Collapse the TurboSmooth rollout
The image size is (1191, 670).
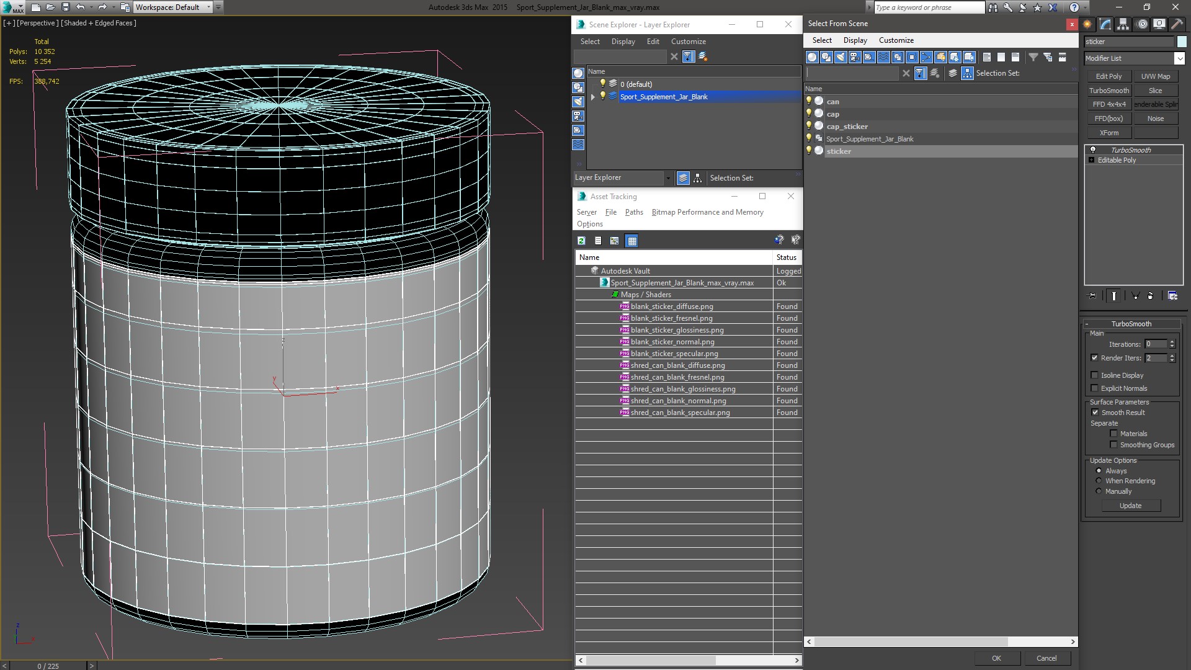tap(1131, 324)
